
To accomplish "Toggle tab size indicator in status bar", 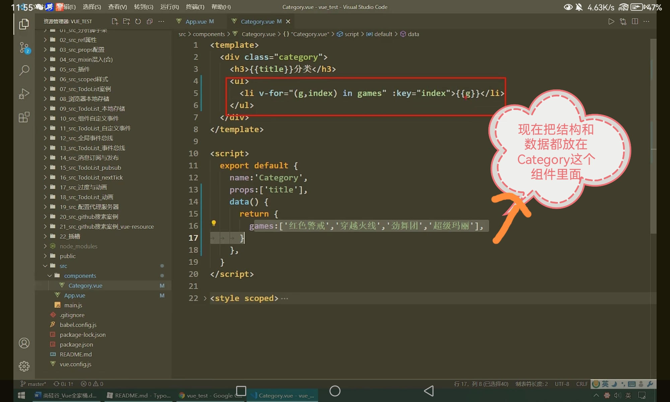I will pos(532,384).
